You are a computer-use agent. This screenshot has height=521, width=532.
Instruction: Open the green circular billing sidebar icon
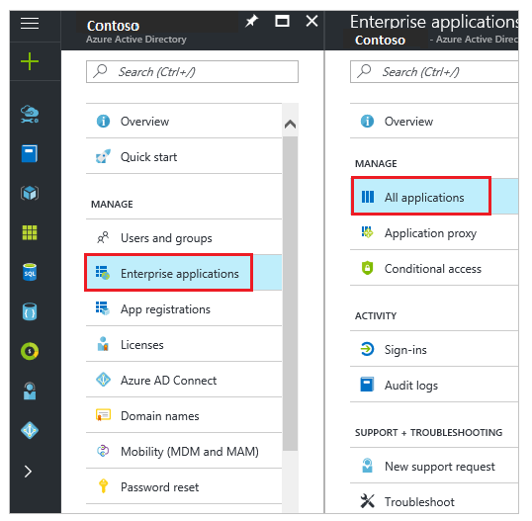[30, 351]
